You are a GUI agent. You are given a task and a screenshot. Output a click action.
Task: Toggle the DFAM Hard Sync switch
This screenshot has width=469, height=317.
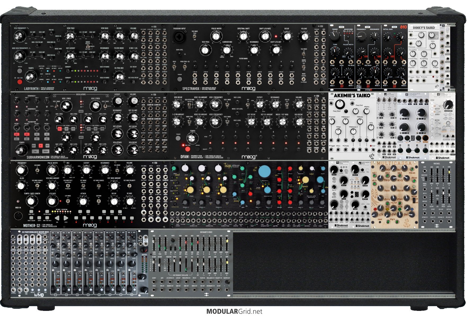pyautogui.click(x=189, y=122)
